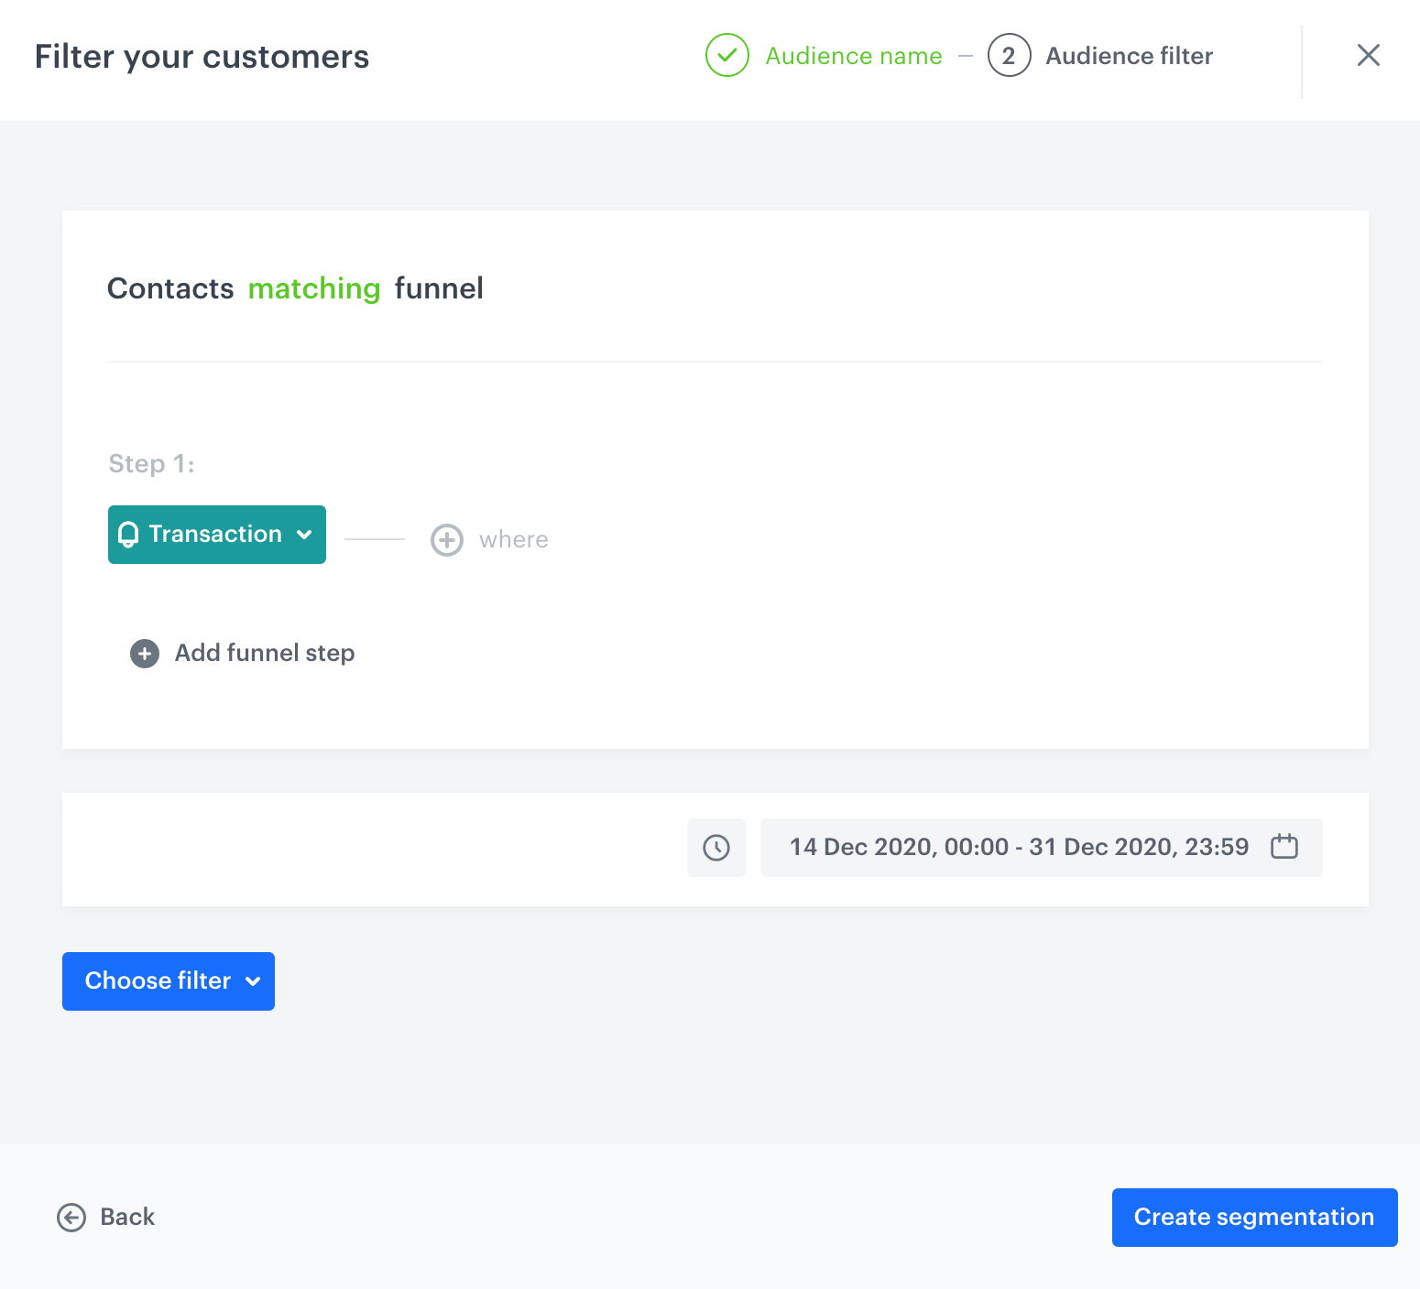Click the clock icon button
This screenshot has width=1420, height=1289.
[716, 848]
